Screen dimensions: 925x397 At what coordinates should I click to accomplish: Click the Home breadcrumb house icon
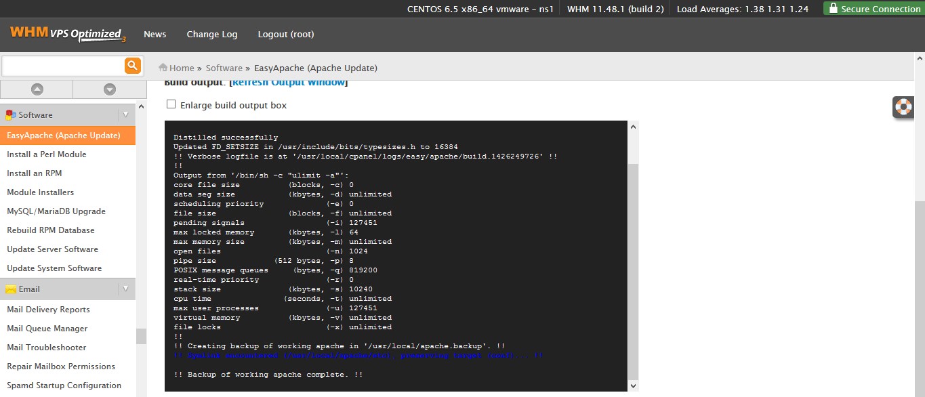[163, 67]
